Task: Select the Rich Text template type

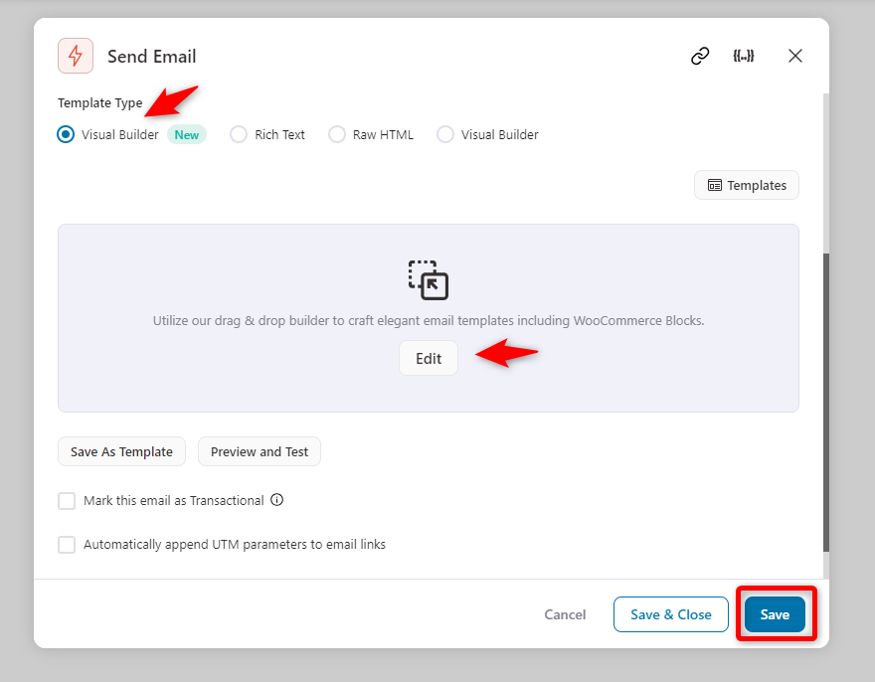Action: coord(239,134)
